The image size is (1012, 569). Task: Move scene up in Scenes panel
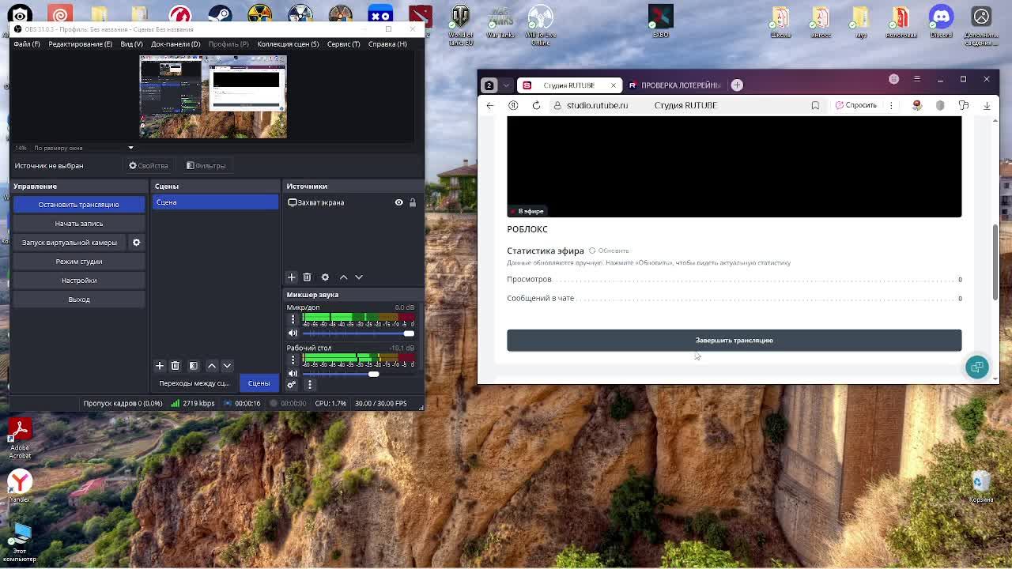[212, 366]
